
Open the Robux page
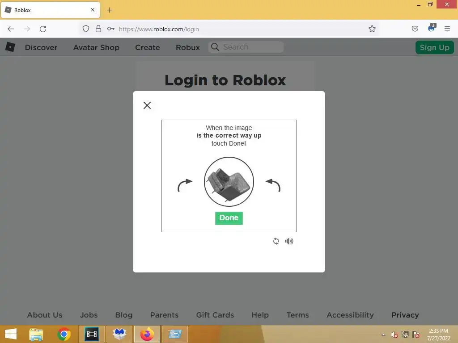pyautogui.click(x=188, y=47)
